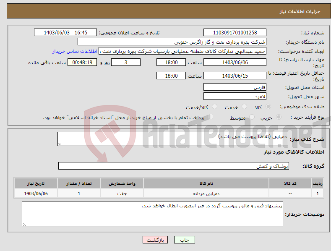The height and width of the screenshot is (251, 331).
Task: Click the resize handle of شرح کلی نیاز textarea
Action: pyautogui.click(x=60, y=144)
